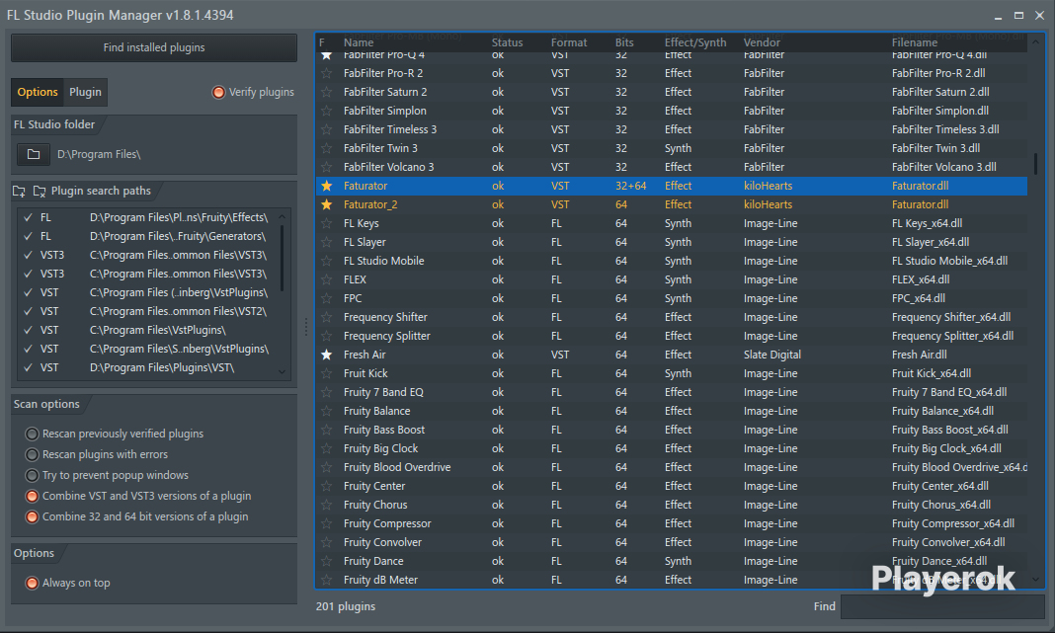
Task: Click favorite star next to Faturator_2
Action: pos(326,204)
